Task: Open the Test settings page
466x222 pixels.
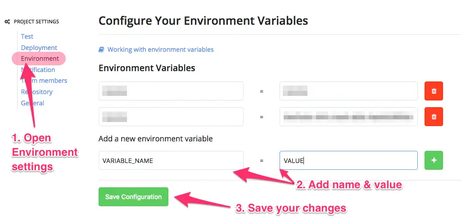Action: [27, 36]
